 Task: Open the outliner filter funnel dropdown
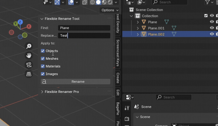tap(209, 2)
